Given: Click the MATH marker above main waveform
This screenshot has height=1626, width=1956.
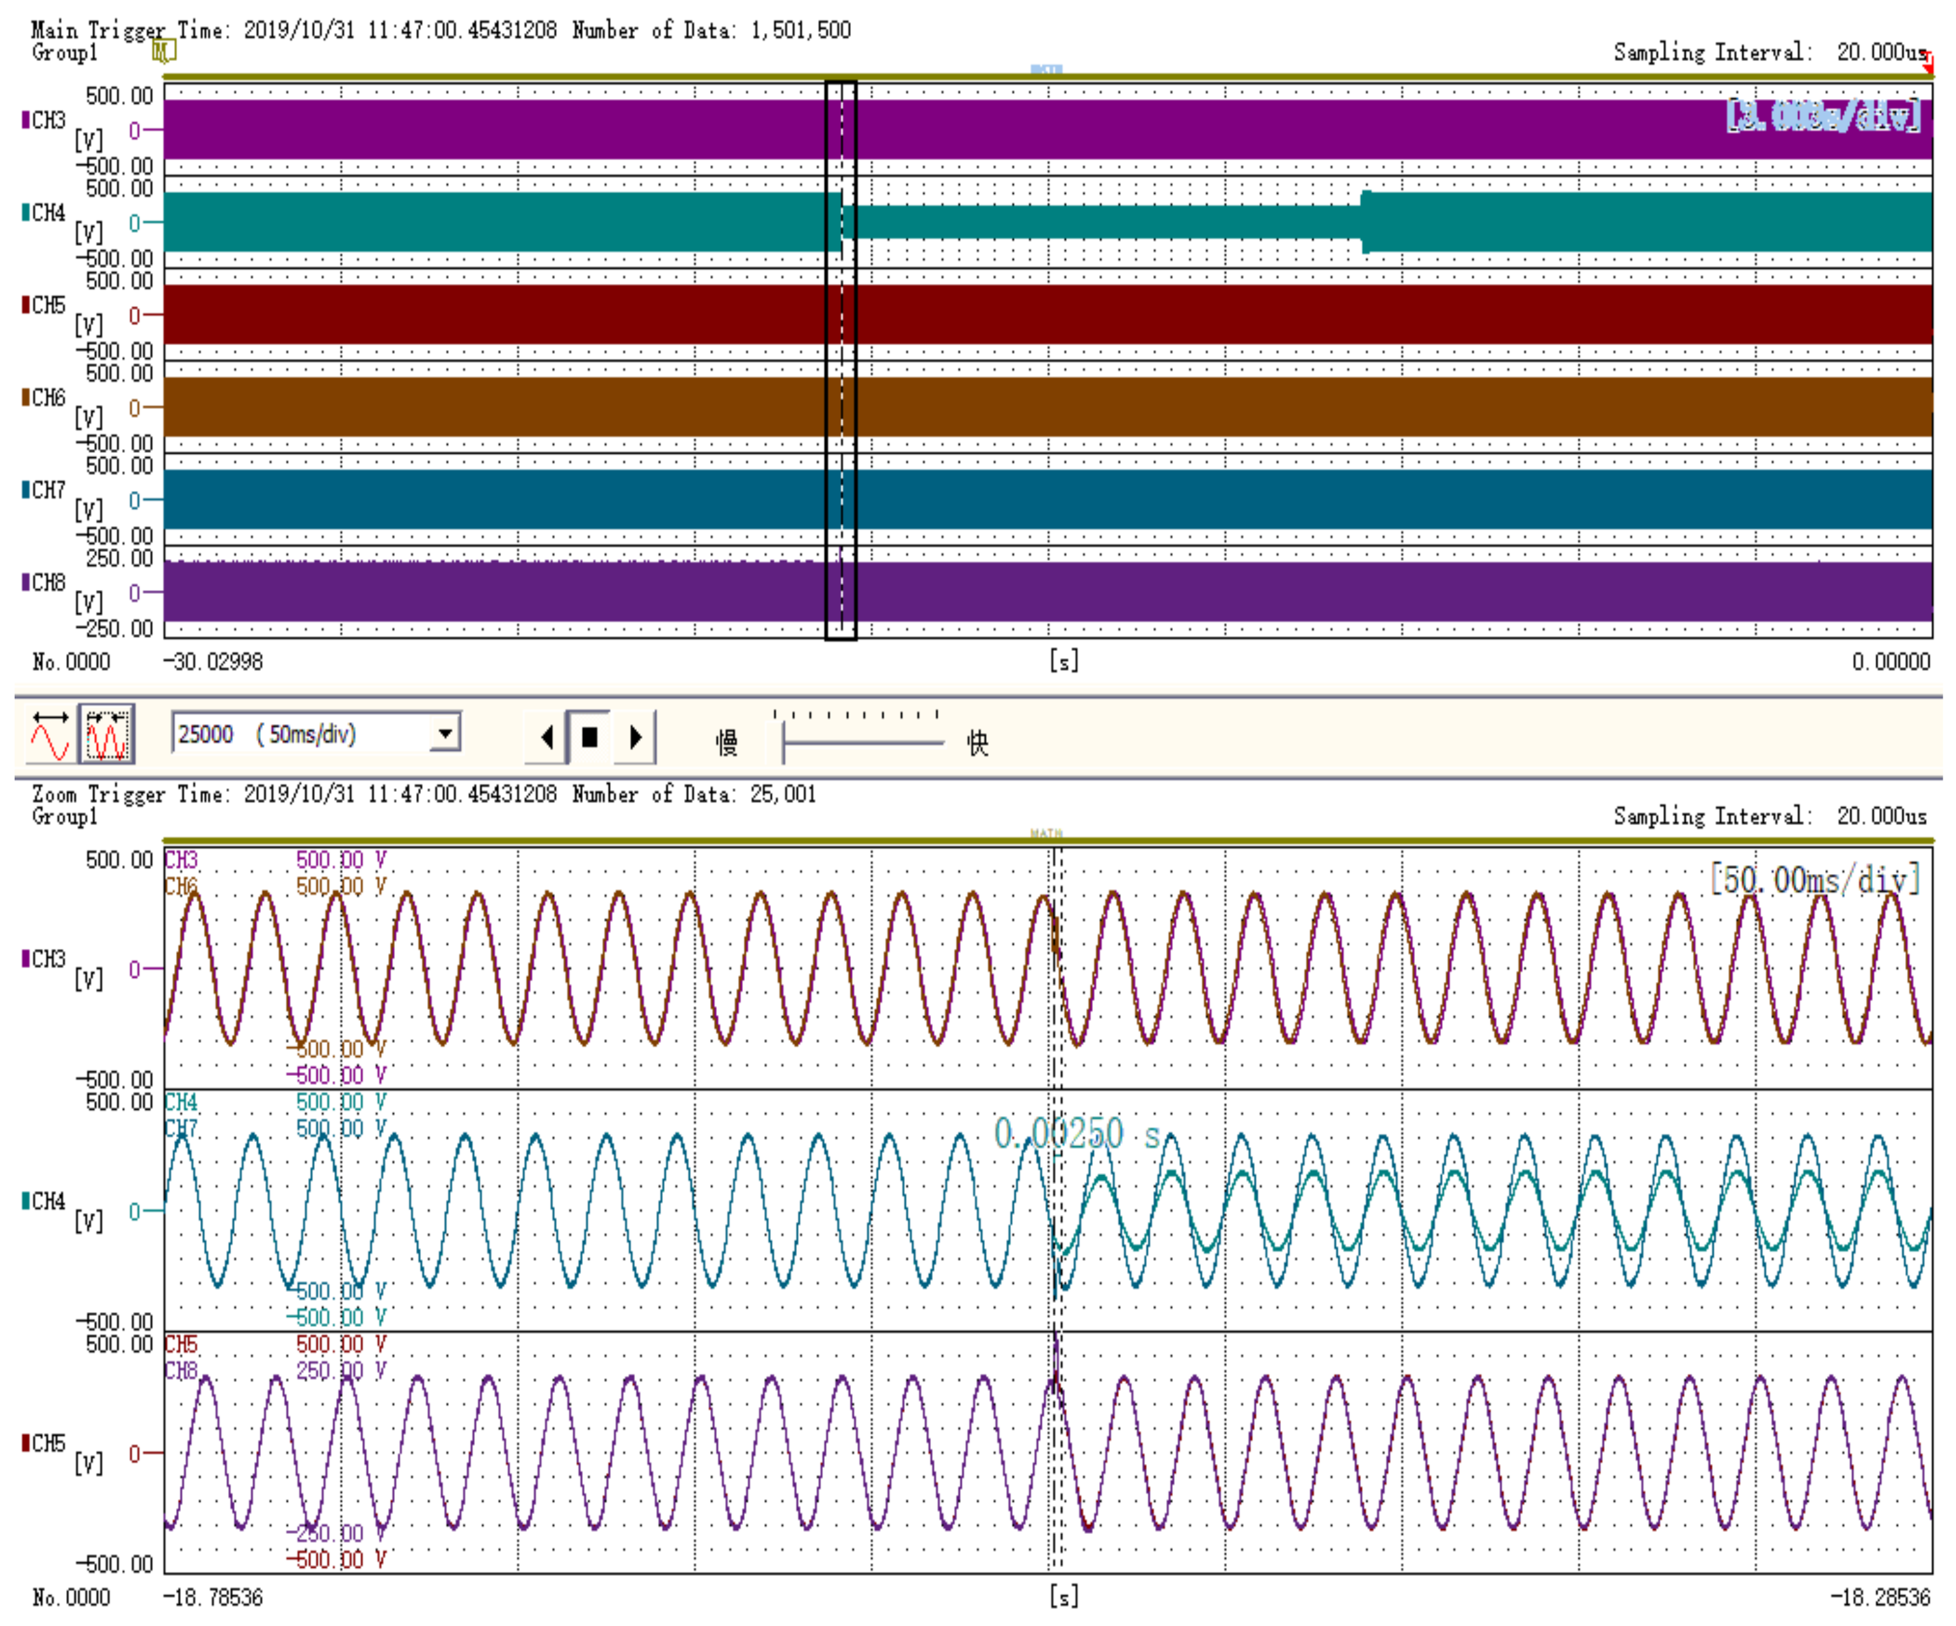Looking at the screenshot, I should click(x=1046, y=70).
